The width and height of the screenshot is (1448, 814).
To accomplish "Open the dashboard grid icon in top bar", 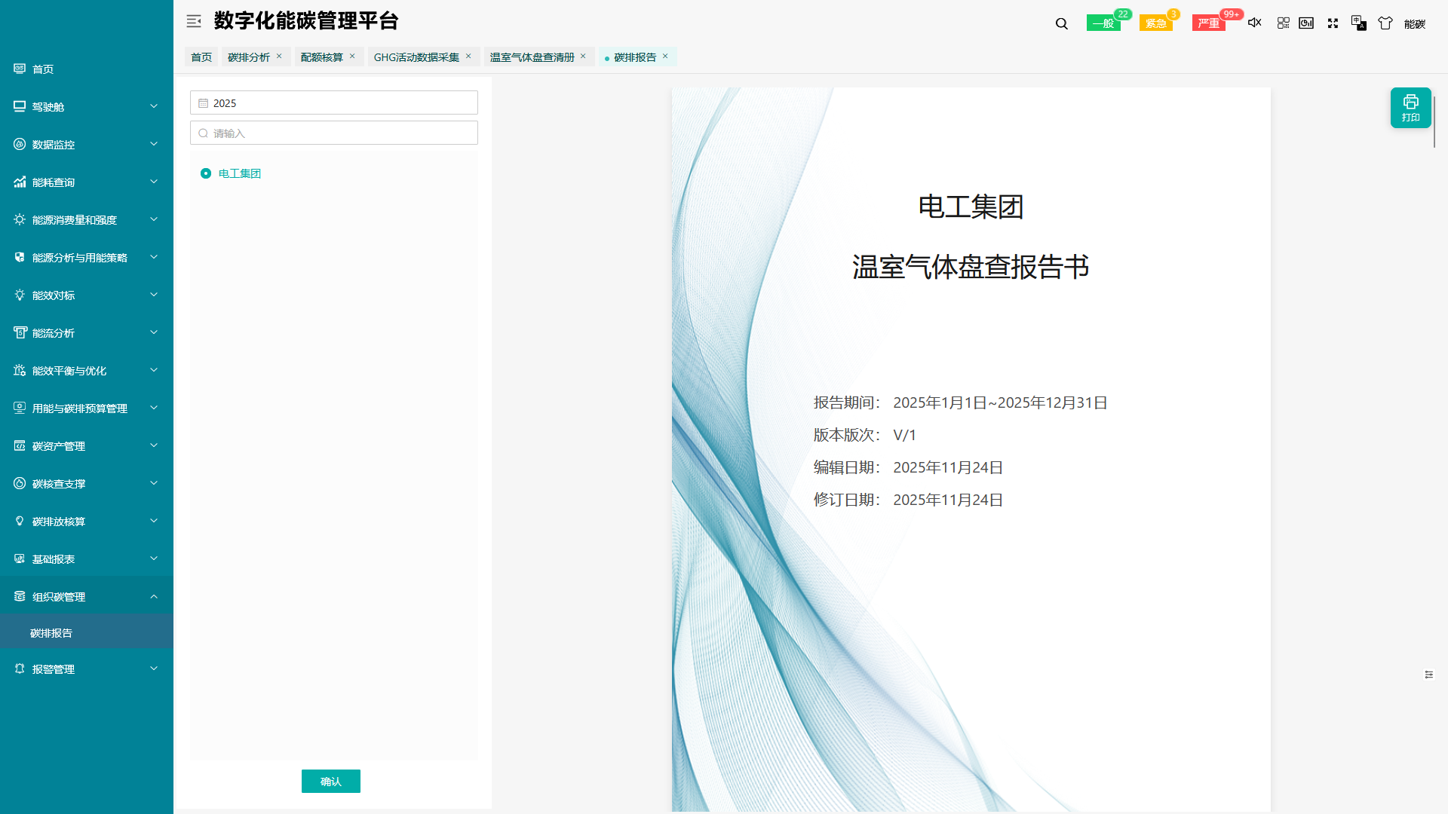I will pos(1283,23).
